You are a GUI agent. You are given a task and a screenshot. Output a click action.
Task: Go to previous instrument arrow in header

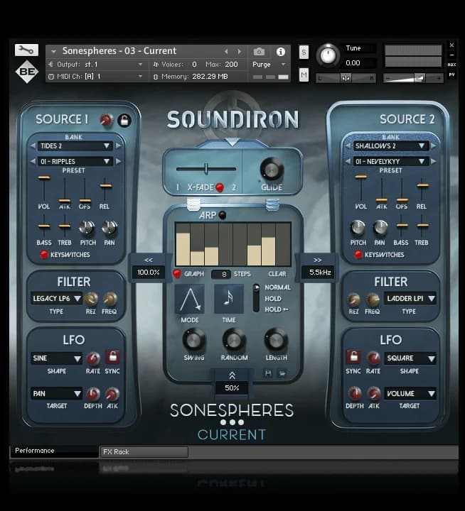(225, 52)
